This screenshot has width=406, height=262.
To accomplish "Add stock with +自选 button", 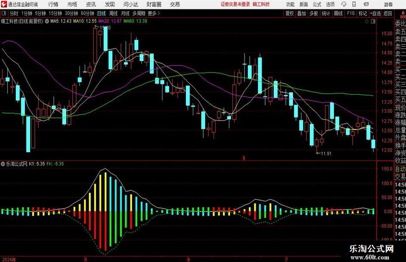I will (x=375, y=13).
